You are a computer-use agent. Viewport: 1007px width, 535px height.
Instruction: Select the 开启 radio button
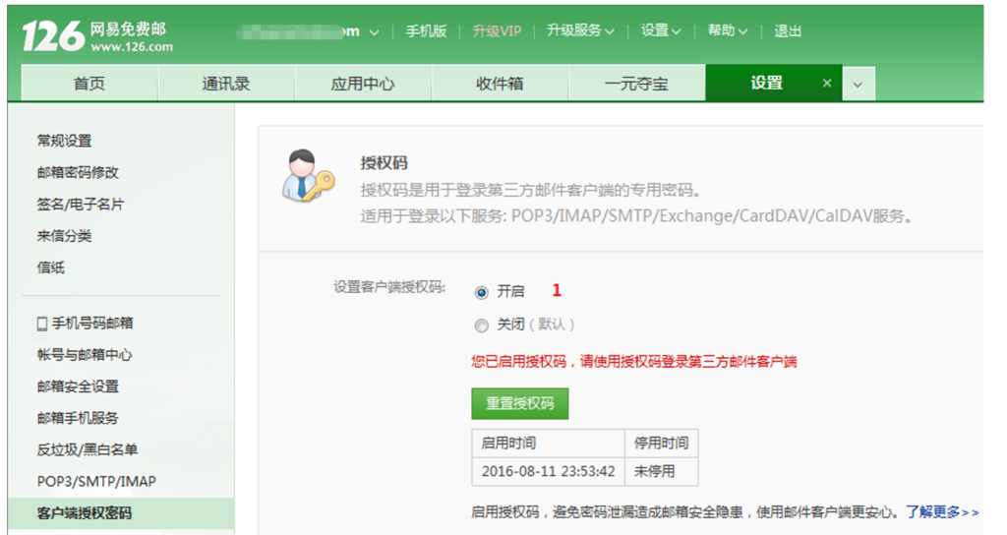(481, 292)
